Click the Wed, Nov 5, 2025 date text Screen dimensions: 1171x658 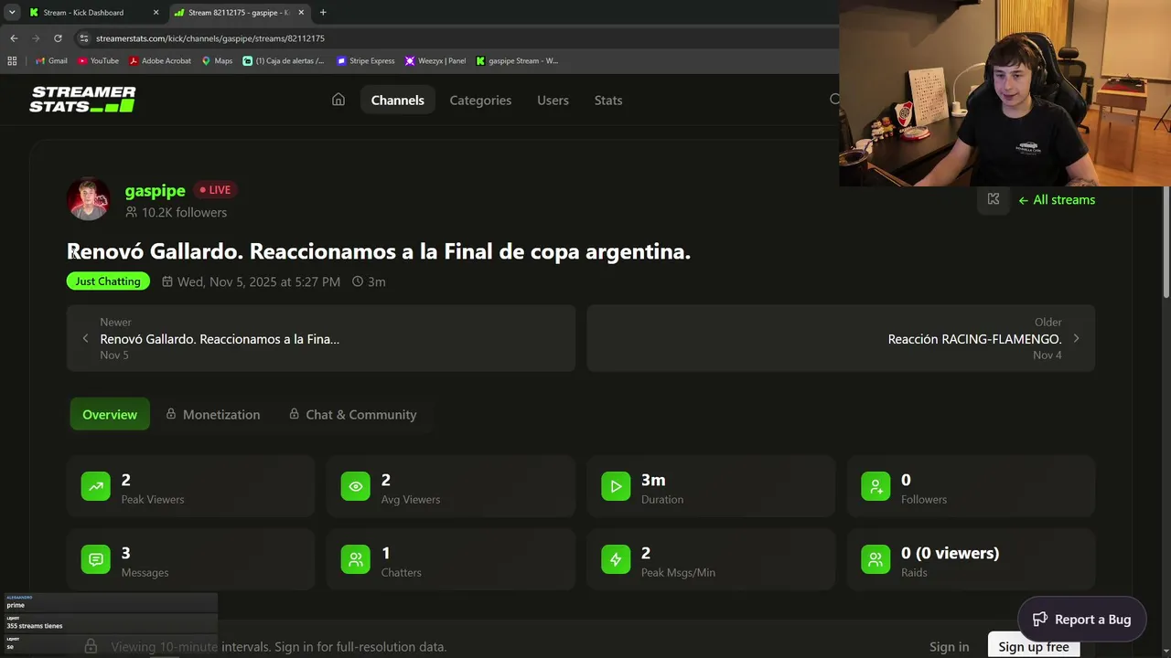(x=259, y=281)
